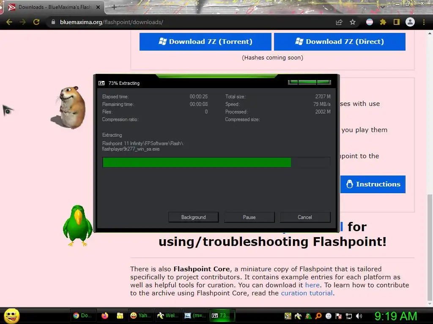Switch to the 'Wel...' taskbar window
This screenshot has height=324, width=433.
pyautogui.click(x=167, y=316)
